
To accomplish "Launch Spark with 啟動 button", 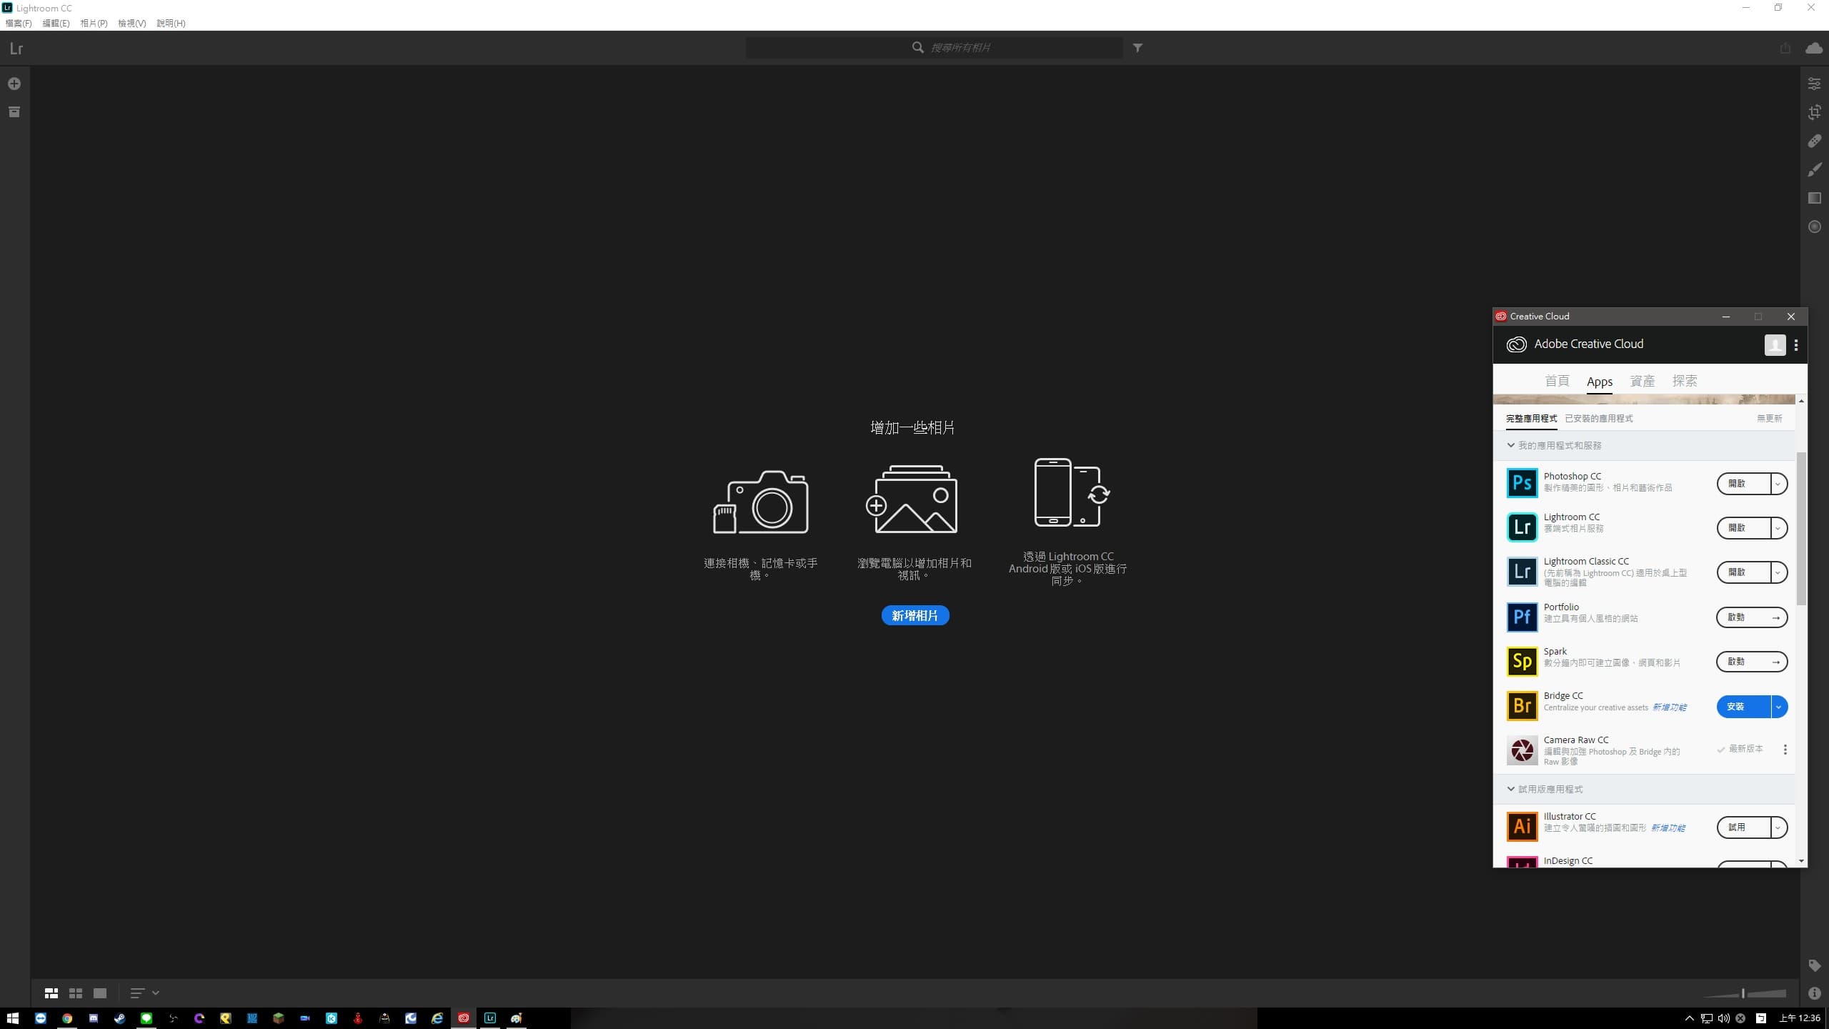I will click(1752, 662).
